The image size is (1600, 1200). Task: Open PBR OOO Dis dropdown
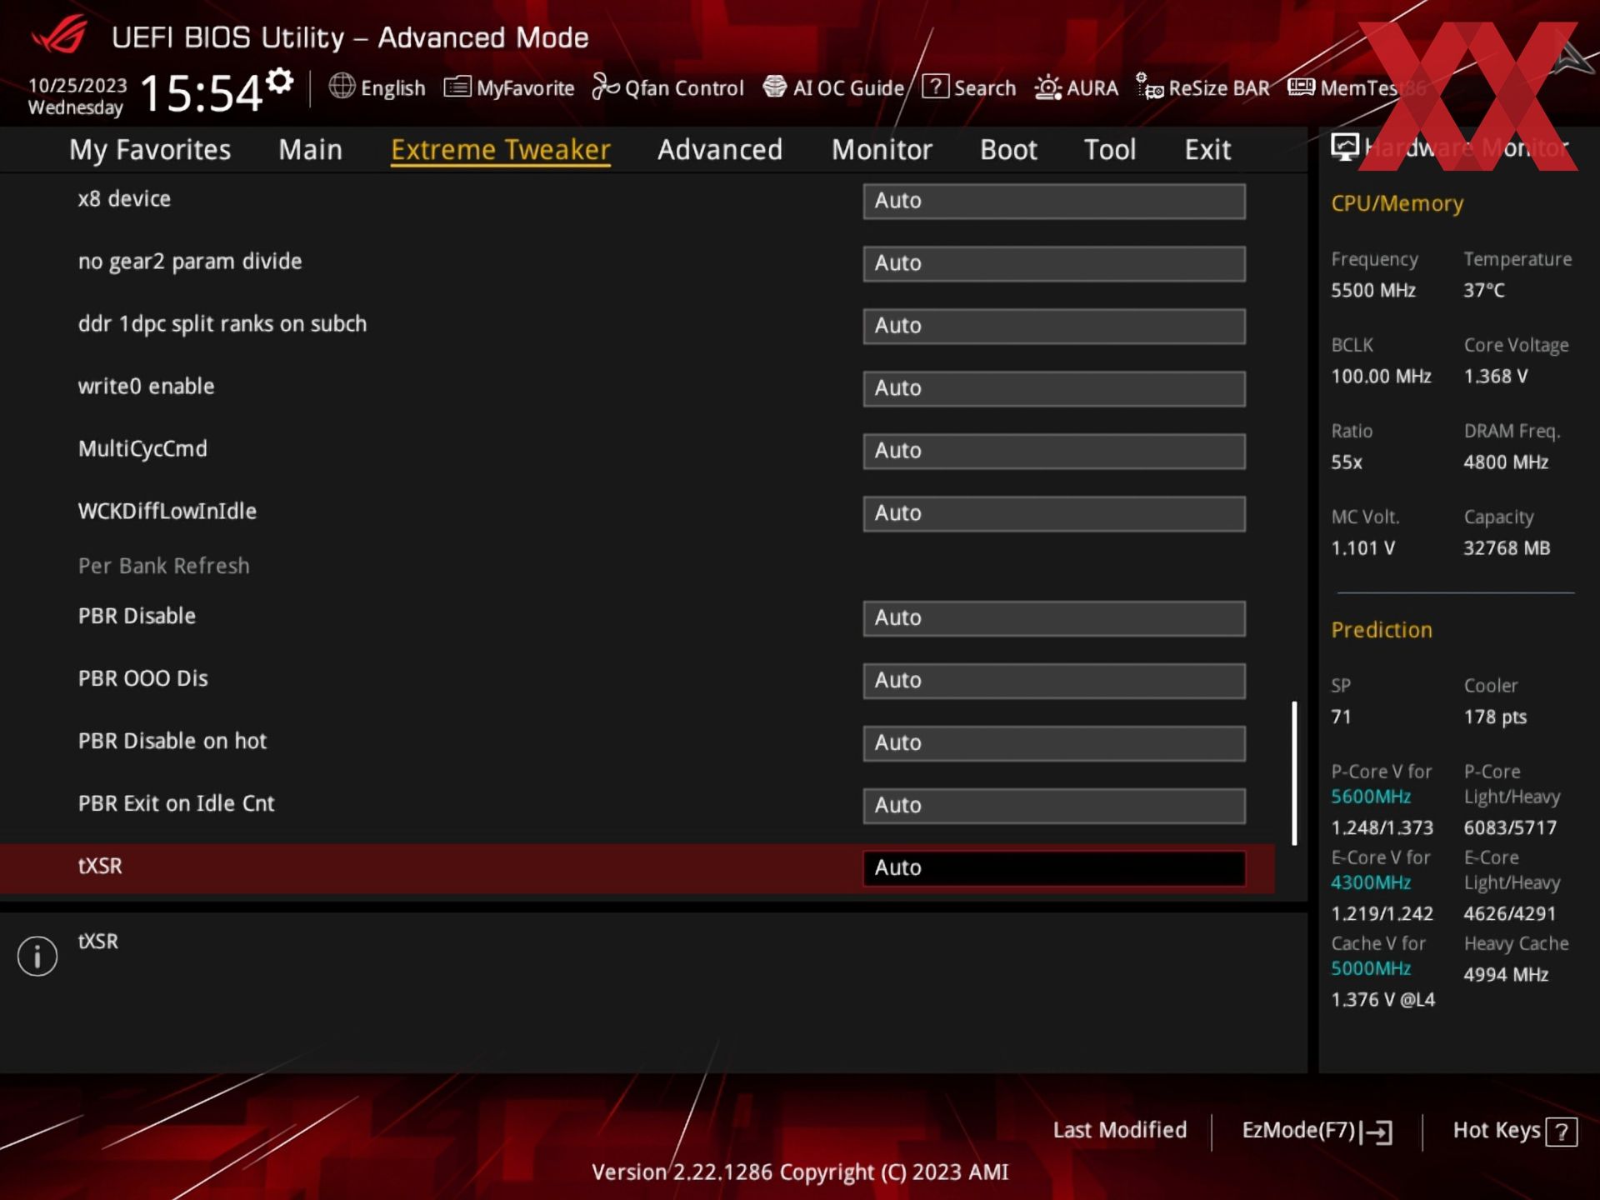tap(1054, 681)
